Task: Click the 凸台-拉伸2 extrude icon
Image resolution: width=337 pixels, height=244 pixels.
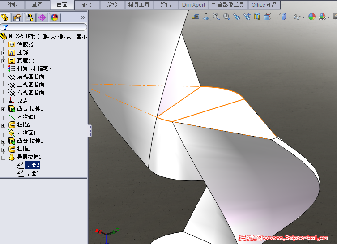Action: coord(11,141)
